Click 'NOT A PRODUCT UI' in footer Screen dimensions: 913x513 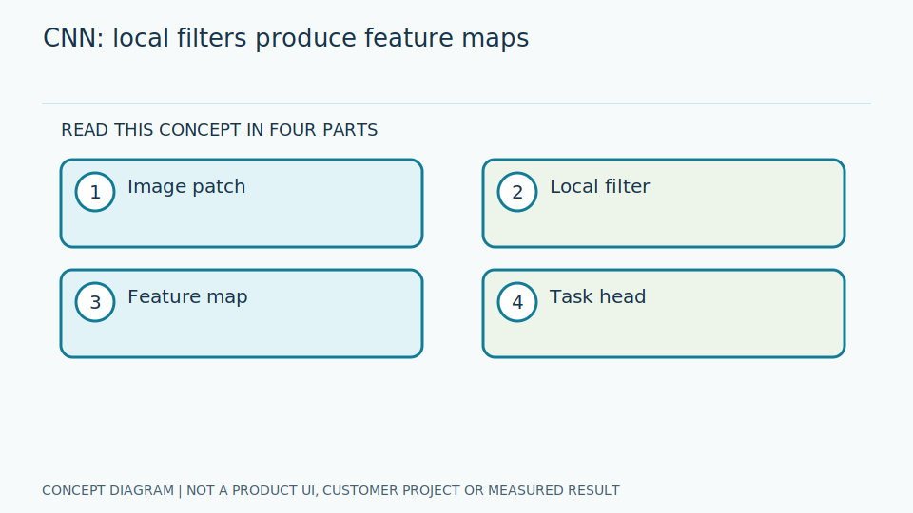coord(252,491)
